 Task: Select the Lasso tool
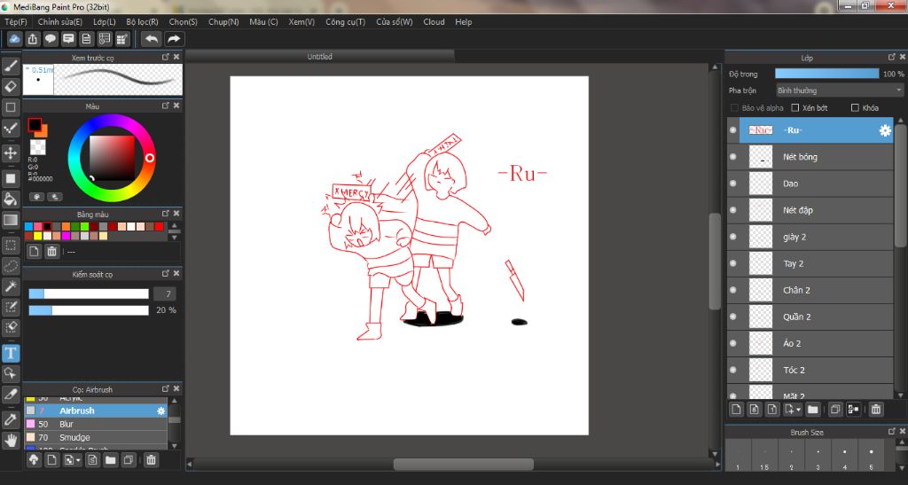[x=11, y=266]
